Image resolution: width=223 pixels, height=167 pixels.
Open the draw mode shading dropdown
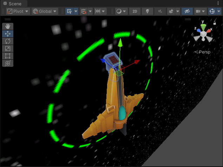121,11
